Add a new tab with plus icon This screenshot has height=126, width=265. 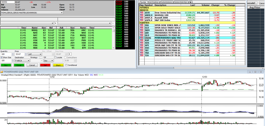click(x=190, y=2)
